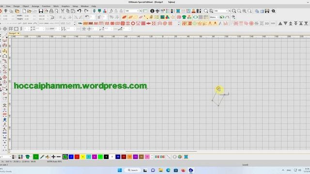Open Microsoft Edge from the taskbar

[x=168, y=170]
